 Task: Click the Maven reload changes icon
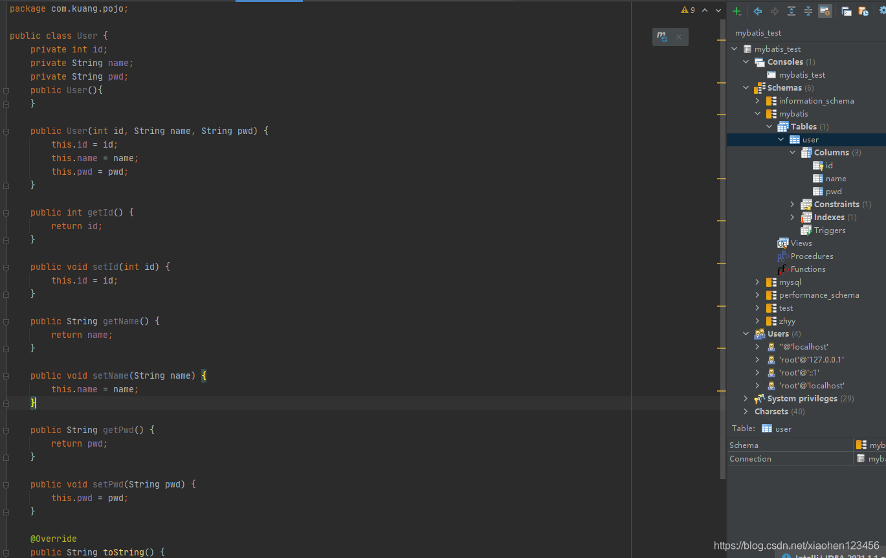tap(662, 37)
